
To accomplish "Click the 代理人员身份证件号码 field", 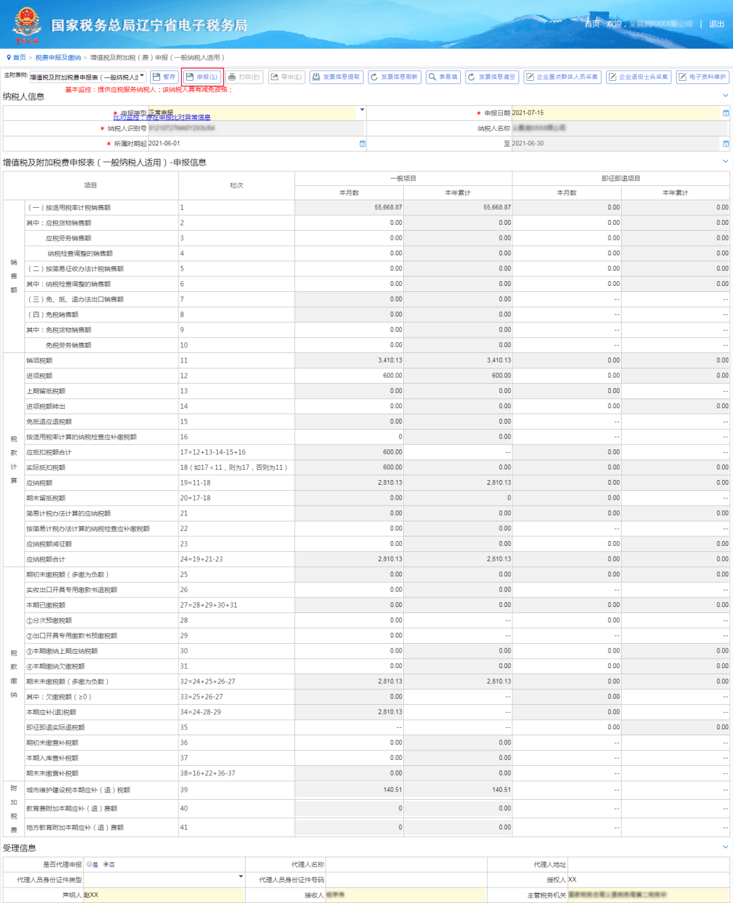I will 406,880.
